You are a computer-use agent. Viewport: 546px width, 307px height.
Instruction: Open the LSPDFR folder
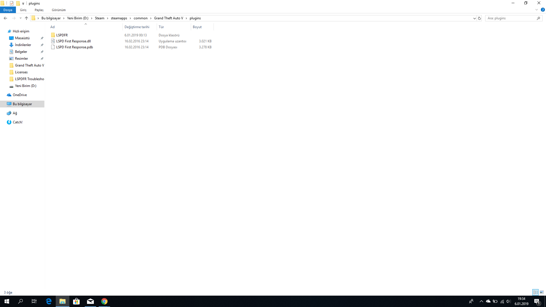click(x=62, y=35)
